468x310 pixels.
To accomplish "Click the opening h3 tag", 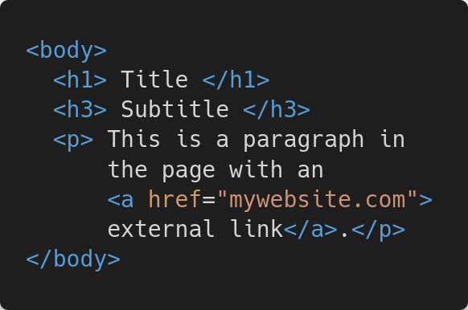I will click(80, 109).
